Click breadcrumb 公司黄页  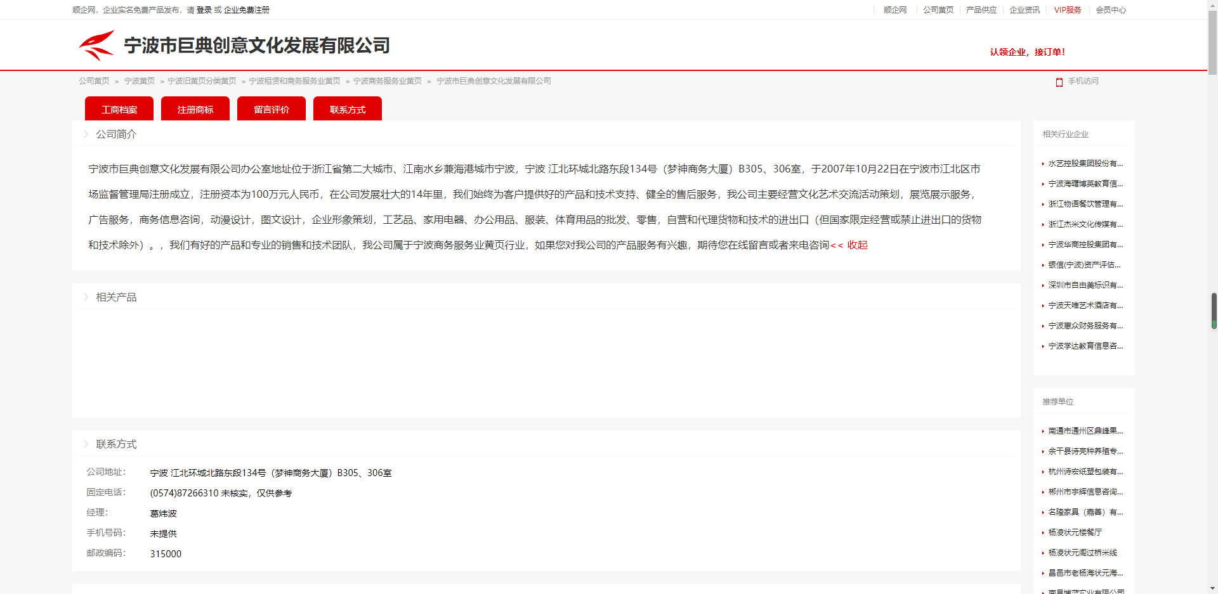[x=94, y=81]
